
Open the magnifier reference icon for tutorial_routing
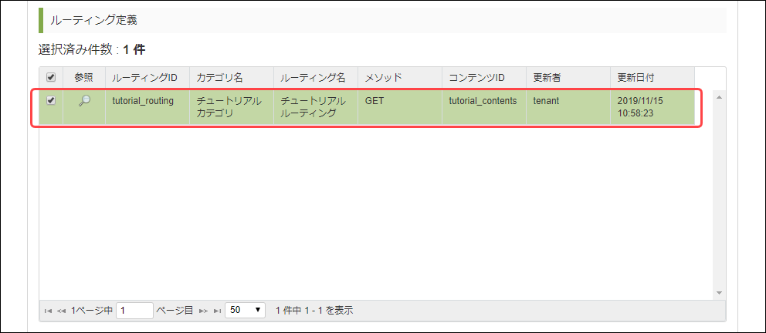coord(84,101)
